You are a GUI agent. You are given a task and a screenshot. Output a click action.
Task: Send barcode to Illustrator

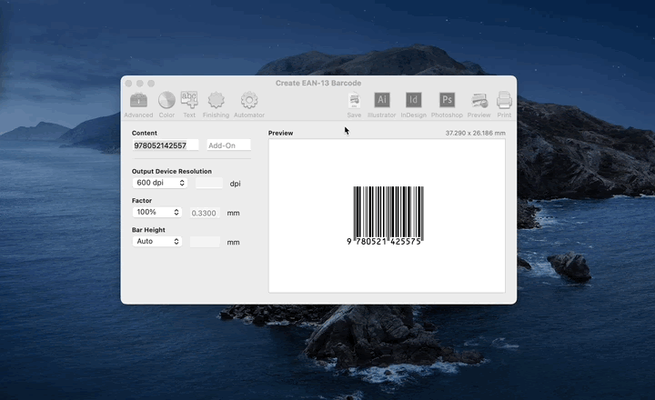382,105
